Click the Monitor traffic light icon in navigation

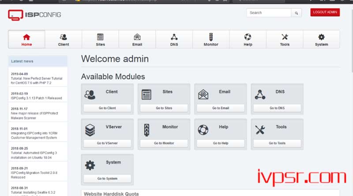(211, 37)
